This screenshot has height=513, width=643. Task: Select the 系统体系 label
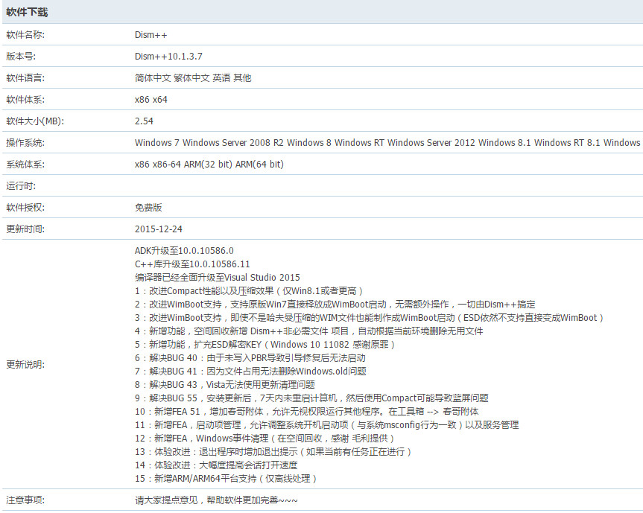tap(25, 165)
